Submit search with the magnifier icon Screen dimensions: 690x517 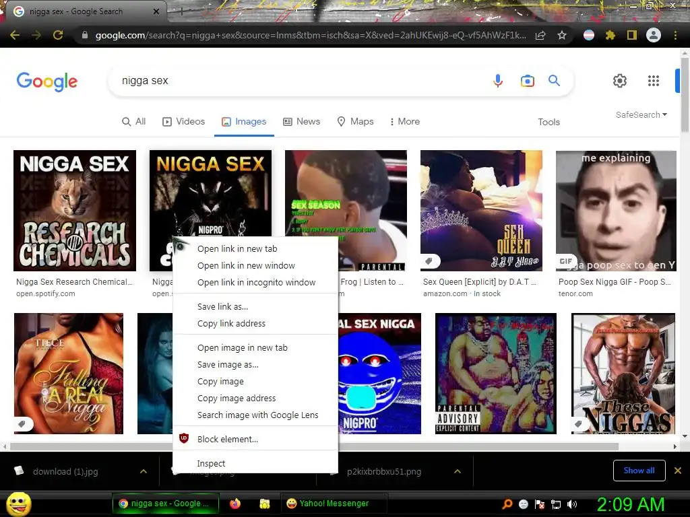(x=554, y=81)
